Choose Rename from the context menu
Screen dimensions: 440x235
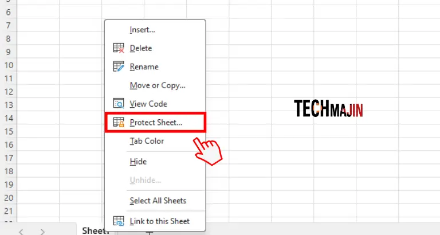coord(144,67)
